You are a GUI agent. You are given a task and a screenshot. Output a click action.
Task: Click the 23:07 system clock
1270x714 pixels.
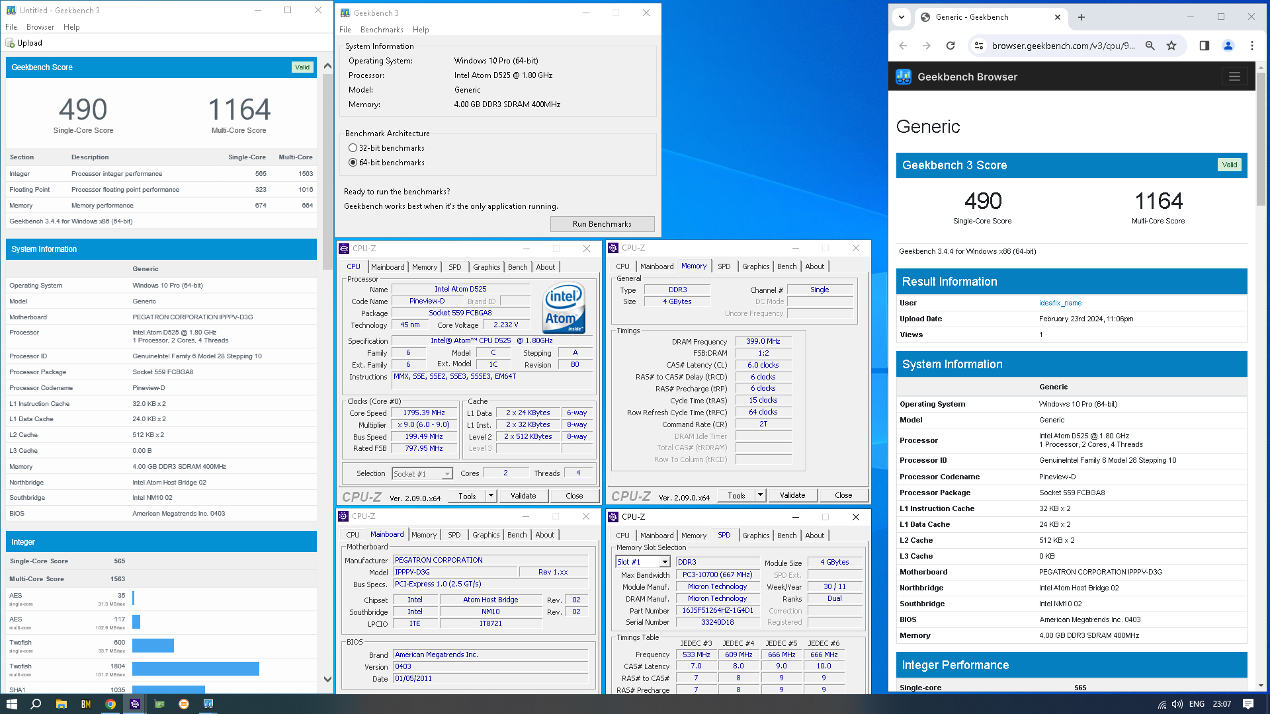pyautogui.click(x=1222, y=704)
